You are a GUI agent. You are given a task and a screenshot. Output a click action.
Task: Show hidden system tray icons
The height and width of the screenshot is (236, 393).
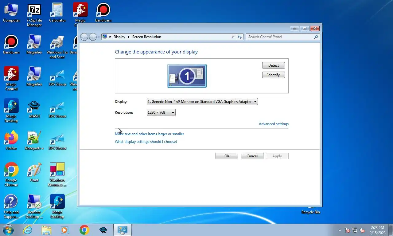pos(340,230)
